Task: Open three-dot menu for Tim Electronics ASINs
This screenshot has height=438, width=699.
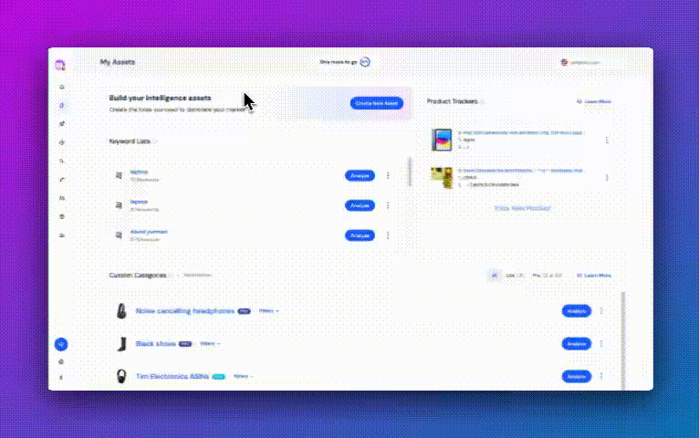Action: coord(601,377)
